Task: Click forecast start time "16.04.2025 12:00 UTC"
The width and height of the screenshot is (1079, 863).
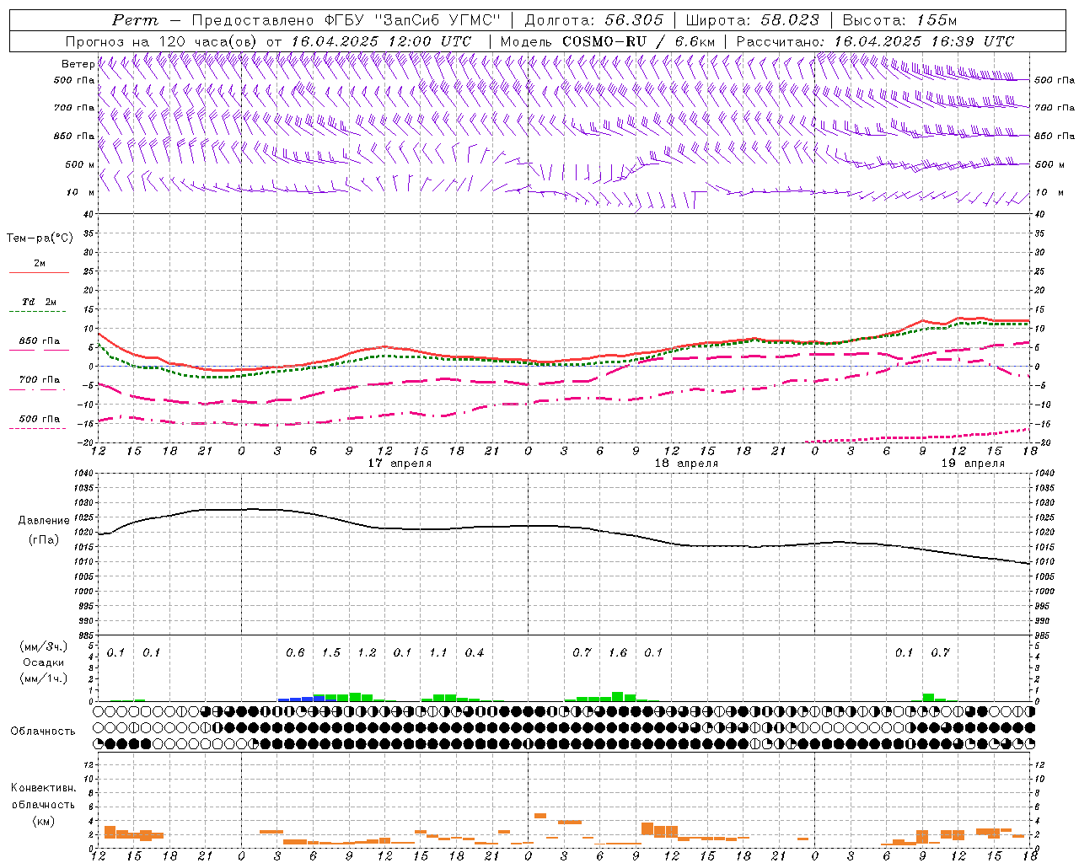Action: 381,41
